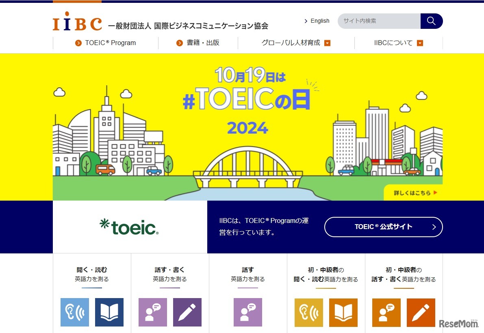Click the speaking icon under 話す only section
The height and width of the screenshot is (333, 484).
click(248, 312)
